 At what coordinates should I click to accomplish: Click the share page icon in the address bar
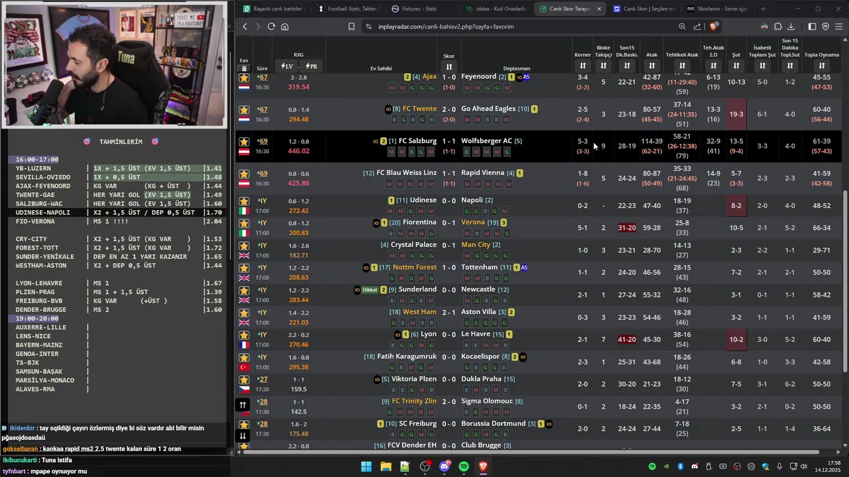tap(697, 26)
